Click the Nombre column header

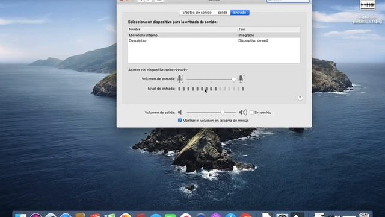(x=182, y=30)
